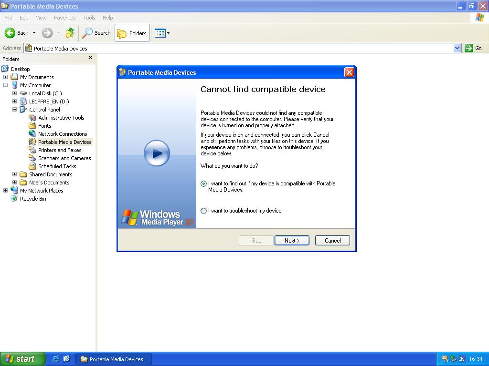Collapse My Computer tree node
This screenshot has width=489, height=366.
(5, 85)
